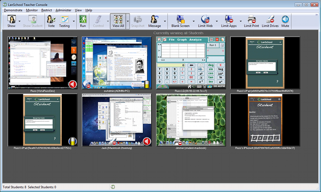Toggle Mute for student audio

click(x=285, y=21)
